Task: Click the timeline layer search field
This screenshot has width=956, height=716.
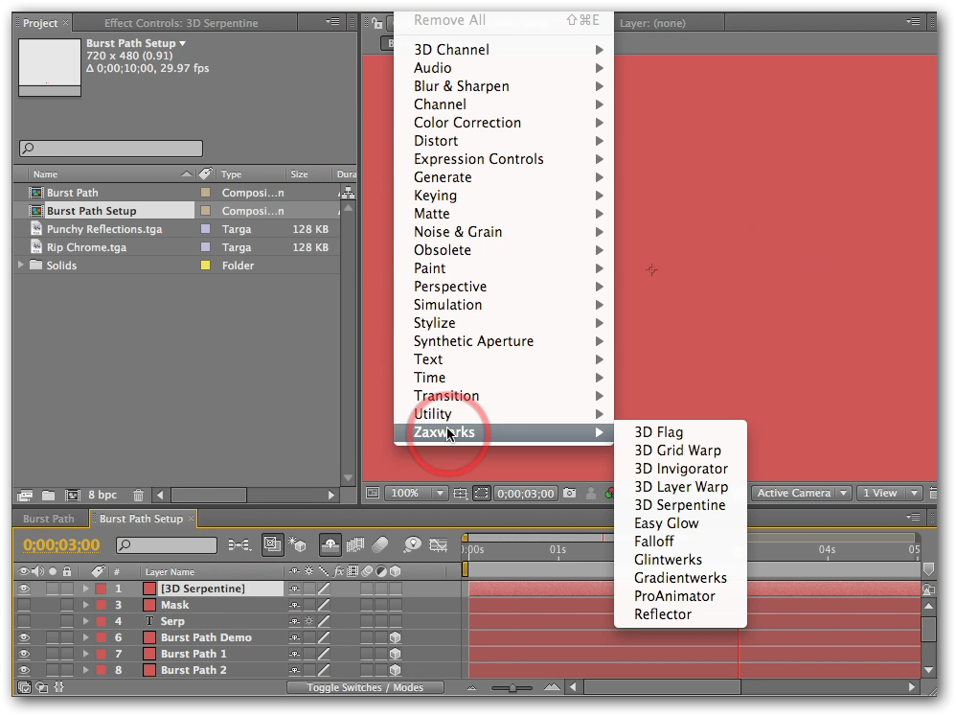Action: point(167,544)
